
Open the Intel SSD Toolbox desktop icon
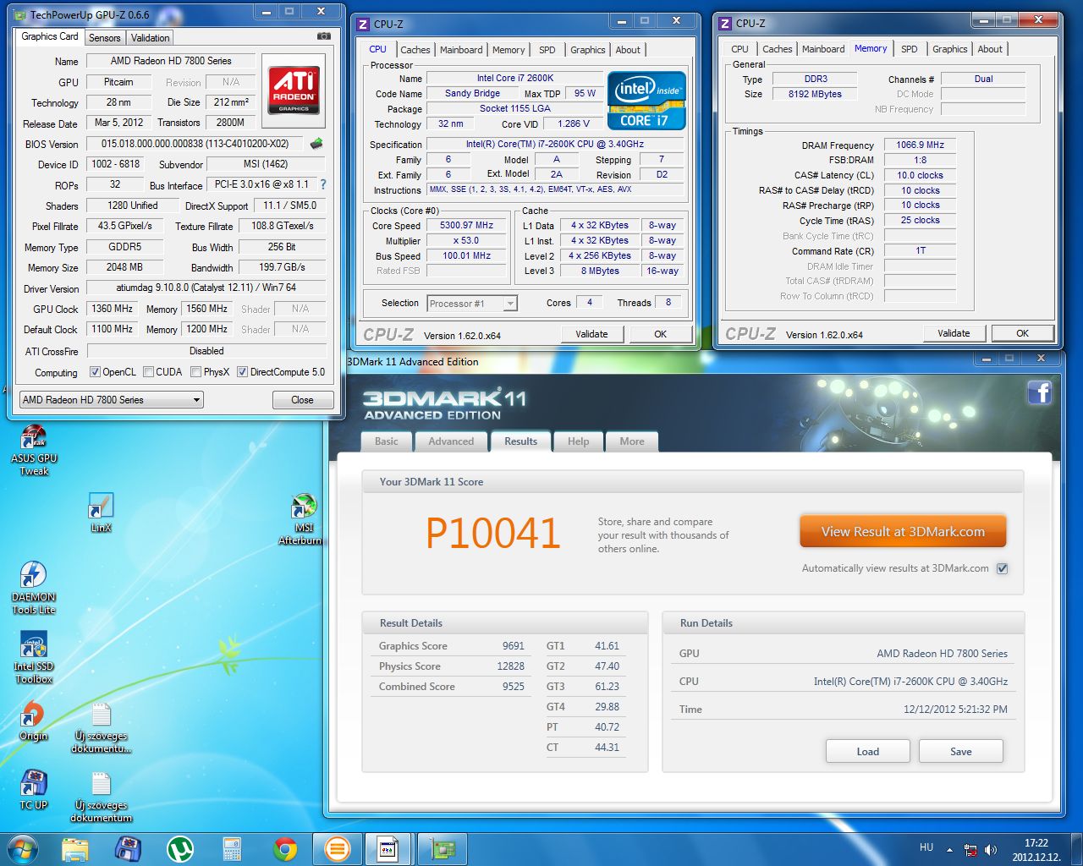coord(34,659)
